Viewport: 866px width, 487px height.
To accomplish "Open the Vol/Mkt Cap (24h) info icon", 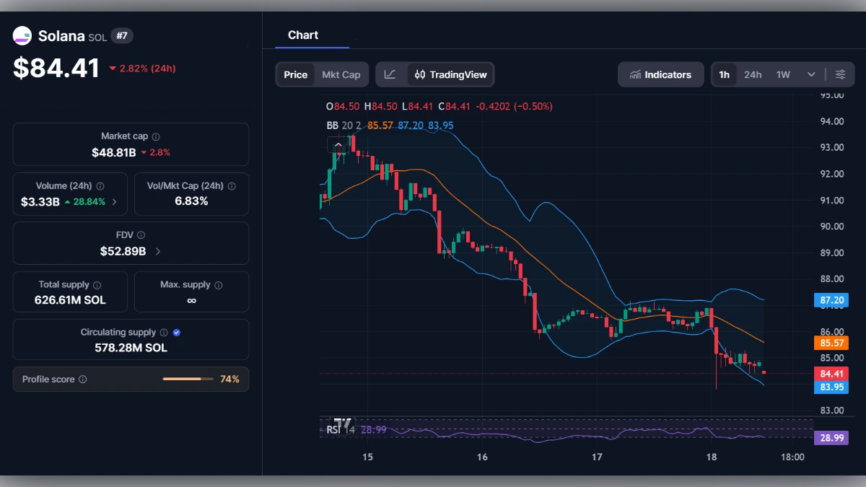I will (x=232, y=186).
